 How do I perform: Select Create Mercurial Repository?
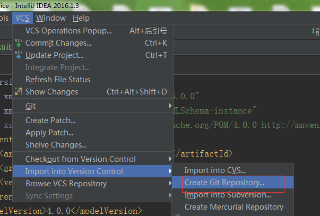coord(234,207)
